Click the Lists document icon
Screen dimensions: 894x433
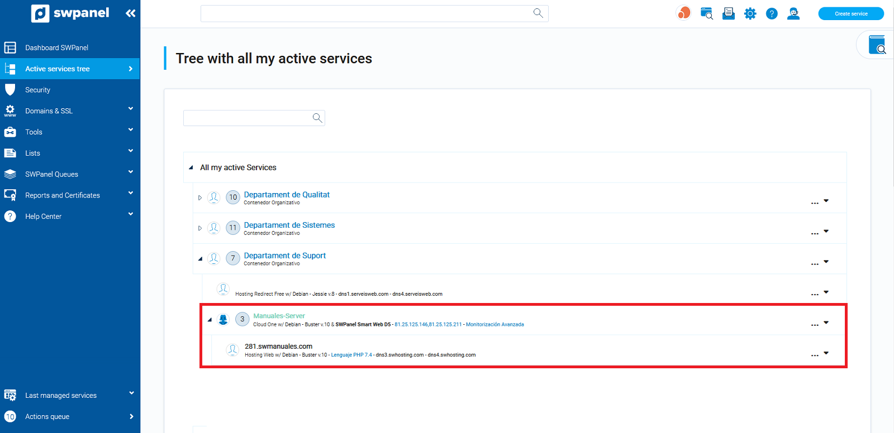point(10,153)
